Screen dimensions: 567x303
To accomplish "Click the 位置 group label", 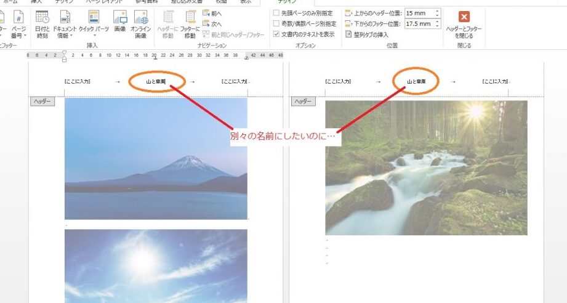I will pyautogui.click(x=392, y=46).
